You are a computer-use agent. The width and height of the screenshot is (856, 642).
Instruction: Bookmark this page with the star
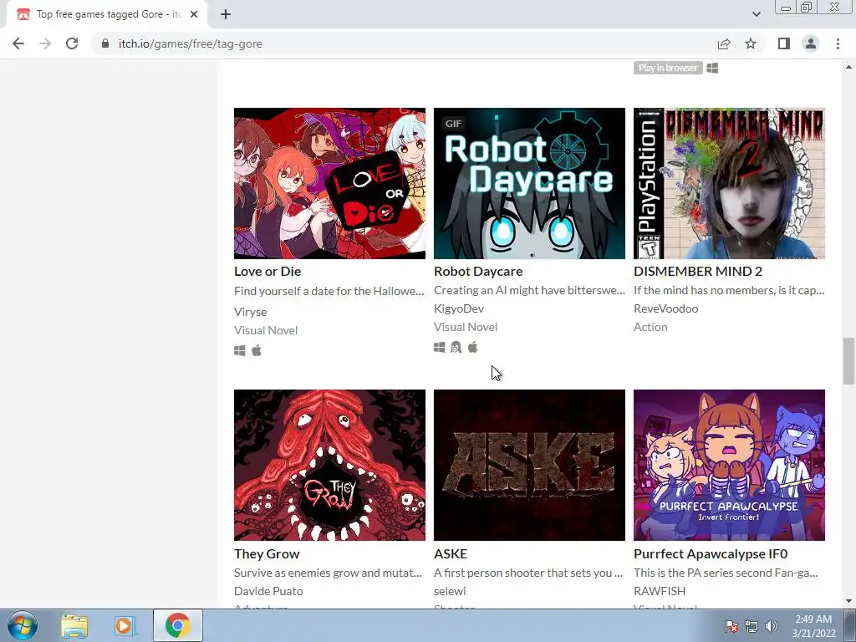(x=751, y=43)
